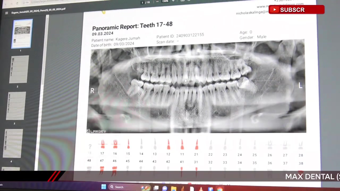This screenshot has width=340, height=191.
Task: Click the patient name 'Kagere Jumah'
Action: click(128, 39)
